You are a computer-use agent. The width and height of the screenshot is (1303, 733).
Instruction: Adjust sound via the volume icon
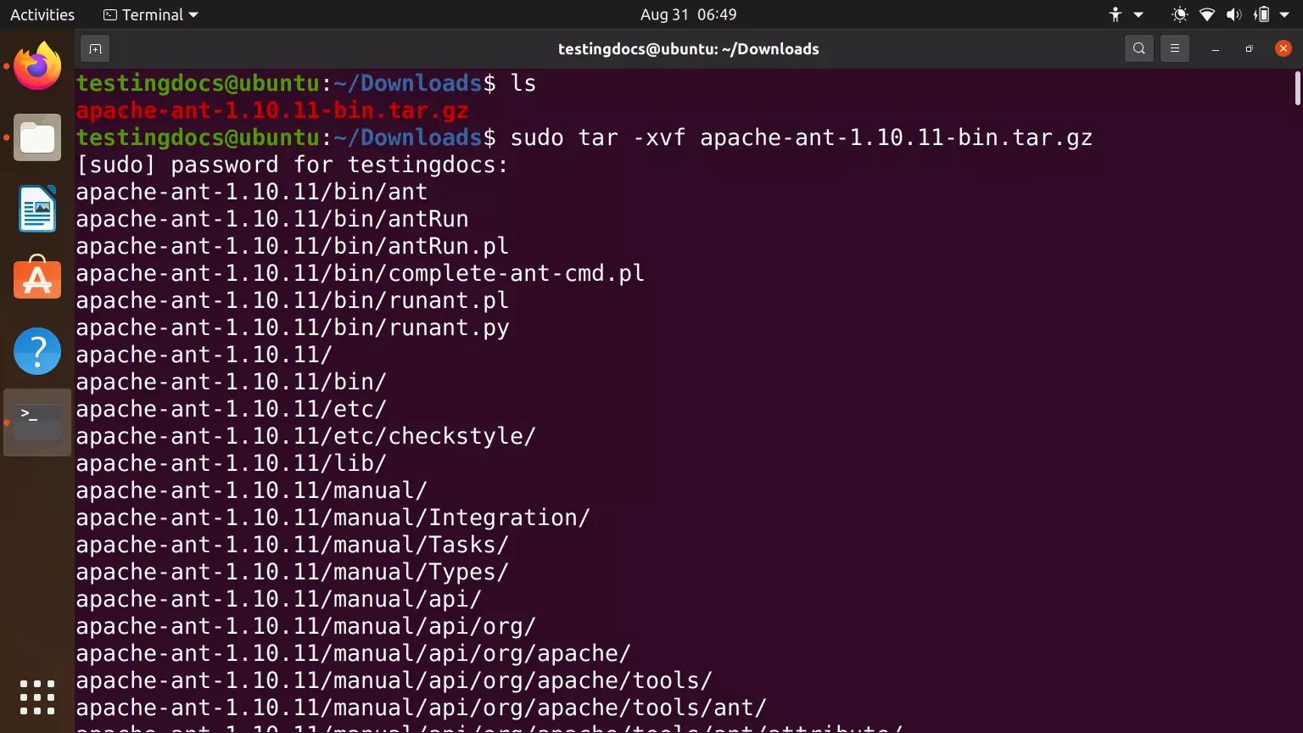1234,14
